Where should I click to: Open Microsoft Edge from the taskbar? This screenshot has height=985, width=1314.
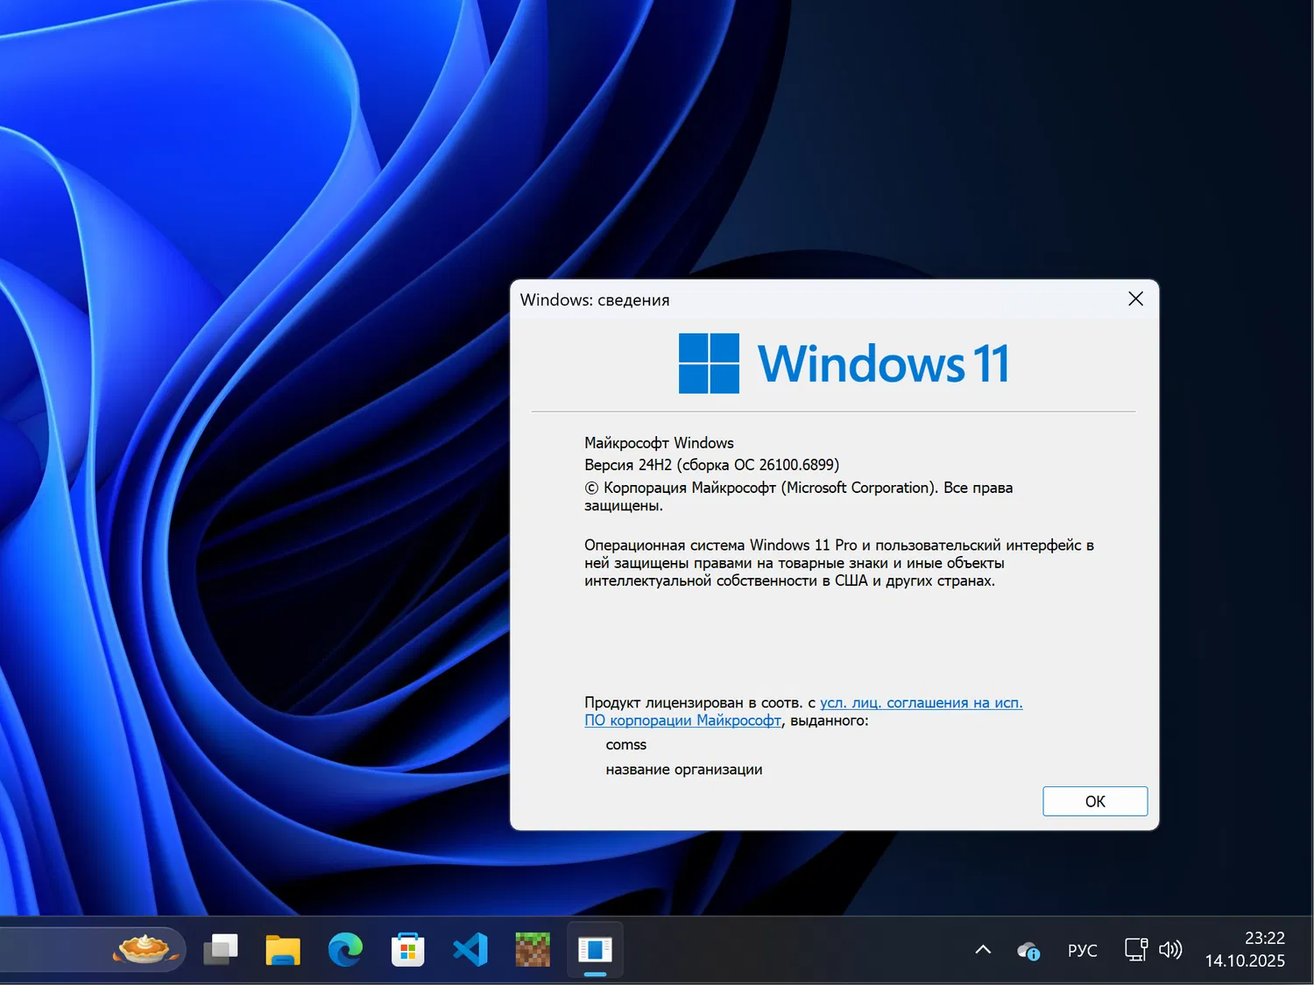[345, 949]
